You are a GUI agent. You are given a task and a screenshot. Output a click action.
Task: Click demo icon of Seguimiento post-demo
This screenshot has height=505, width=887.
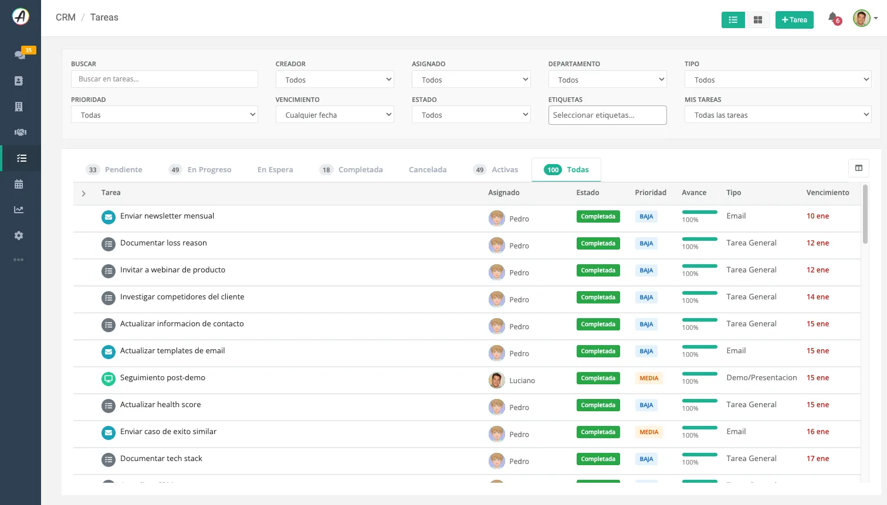(x=109, y=379)
